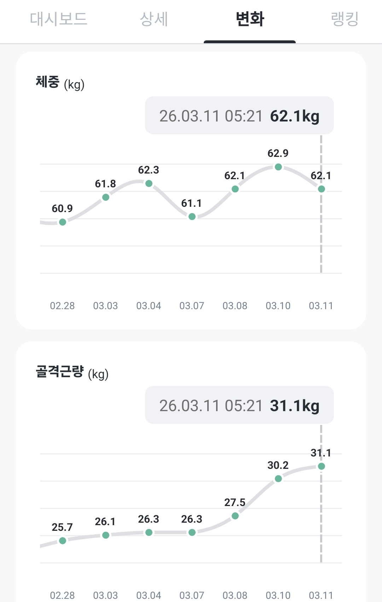Tap the 27.5 muscle mass point
Viewport: 382px width, 602px height.
tap(235, 516)
